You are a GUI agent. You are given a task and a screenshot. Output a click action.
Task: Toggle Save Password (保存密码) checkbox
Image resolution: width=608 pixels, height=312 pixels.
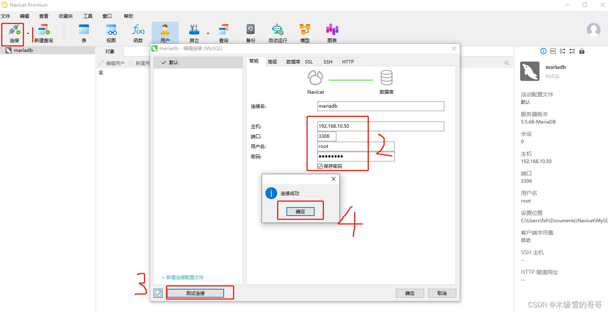pos(320,166)
